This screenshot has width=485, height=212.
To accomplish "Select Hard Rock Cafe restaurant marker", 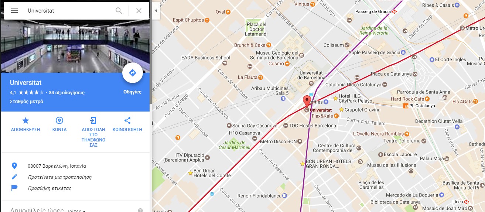I will [427, 99].
